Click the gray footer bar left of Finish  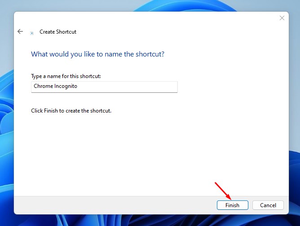[x=112, y=205]
